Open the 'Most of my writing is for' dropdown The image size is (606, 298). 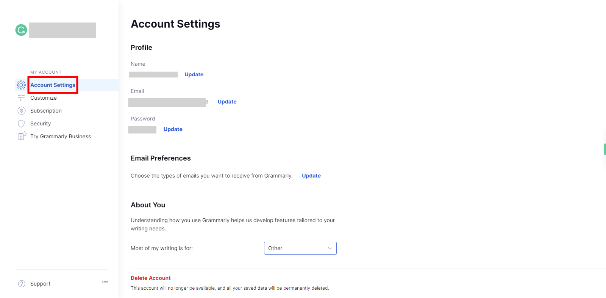pyautogui.click(x=300, y=248)
